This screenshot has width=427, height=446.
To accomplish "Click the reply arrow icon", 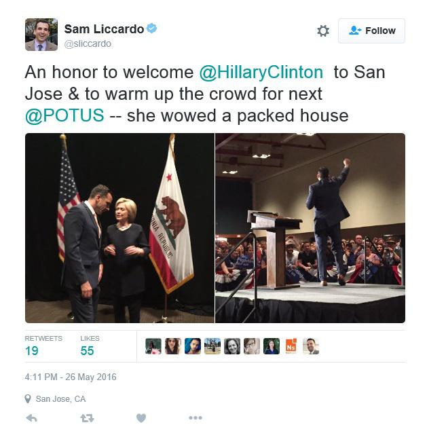I will (x=32, y=418).
